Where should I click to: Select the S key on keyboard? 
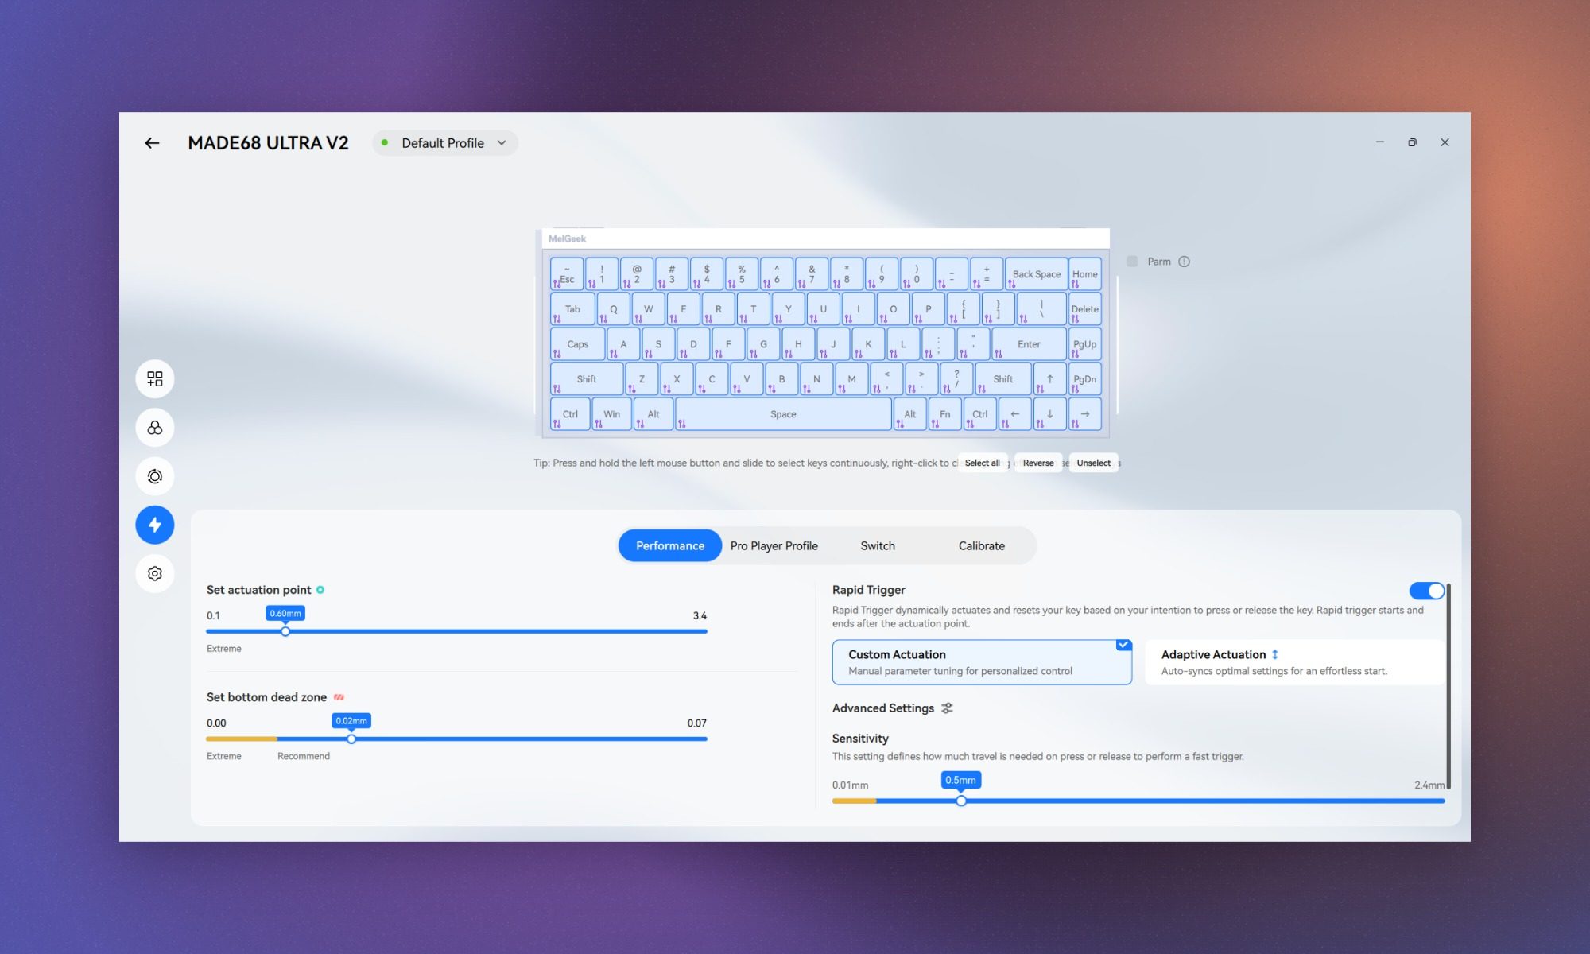click(x=659, y=344)
